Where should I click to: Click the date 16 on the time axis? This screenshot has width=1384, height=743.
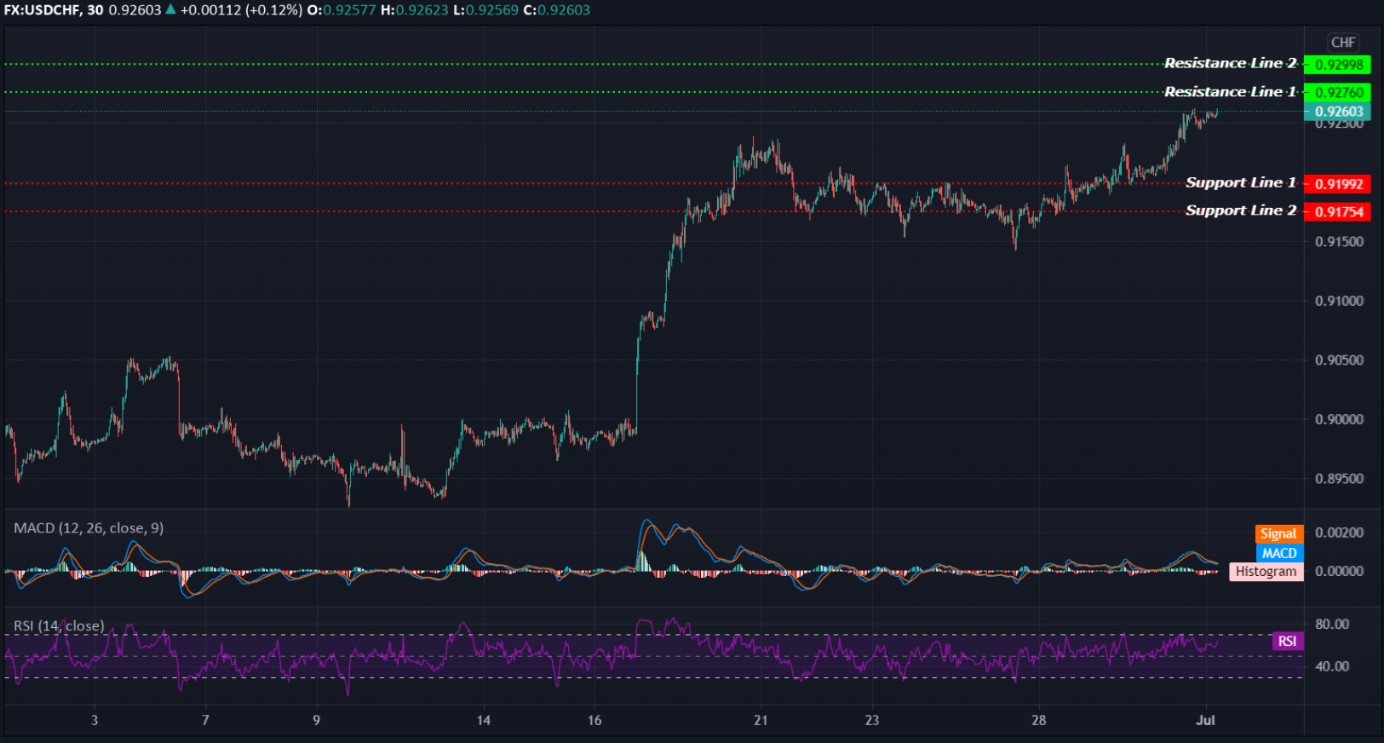point(594,721)
